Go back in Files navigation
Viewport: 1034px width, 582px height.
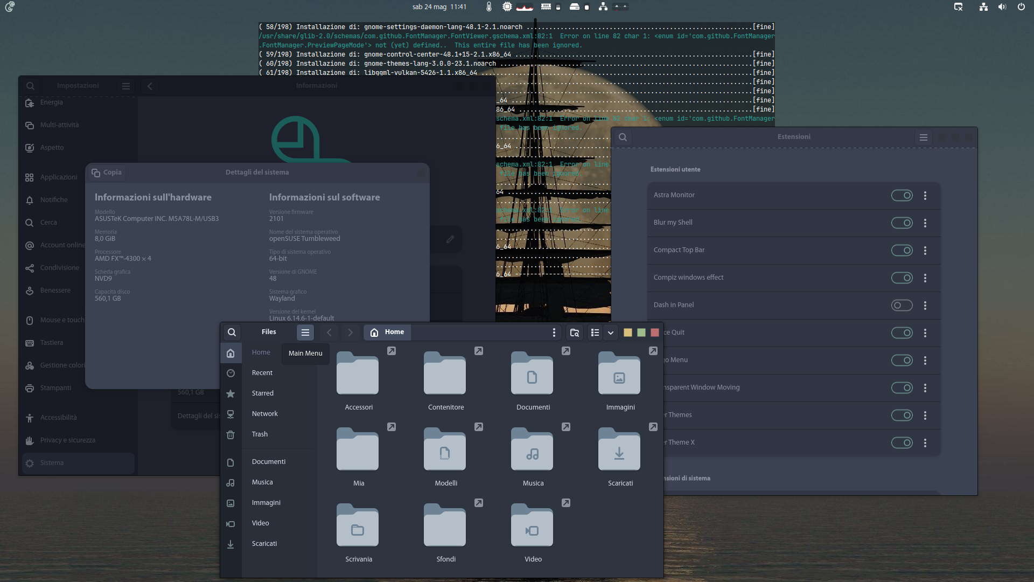click(329, 332)
